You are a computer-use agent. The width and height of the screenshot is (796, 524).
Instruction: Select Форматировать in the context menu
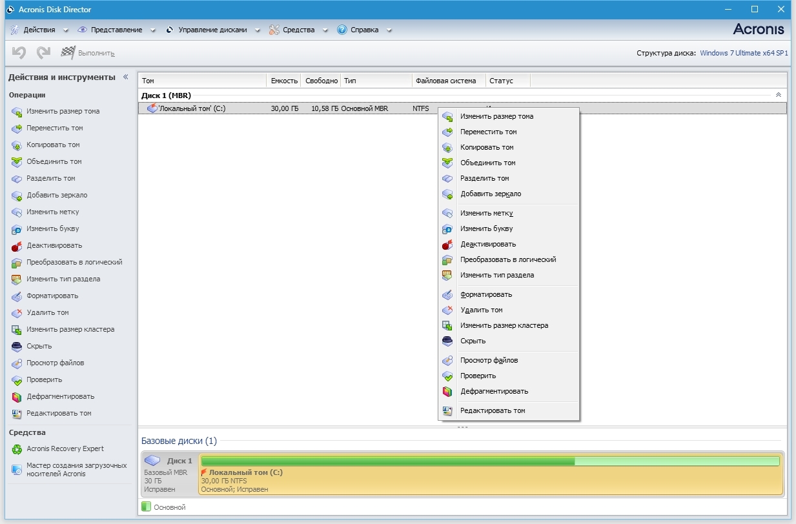point(485,295)
